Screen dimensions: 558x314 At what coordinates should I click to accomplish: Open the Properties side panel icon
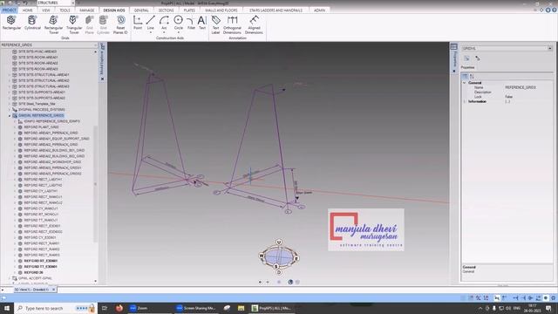click(x=453, y=47)
